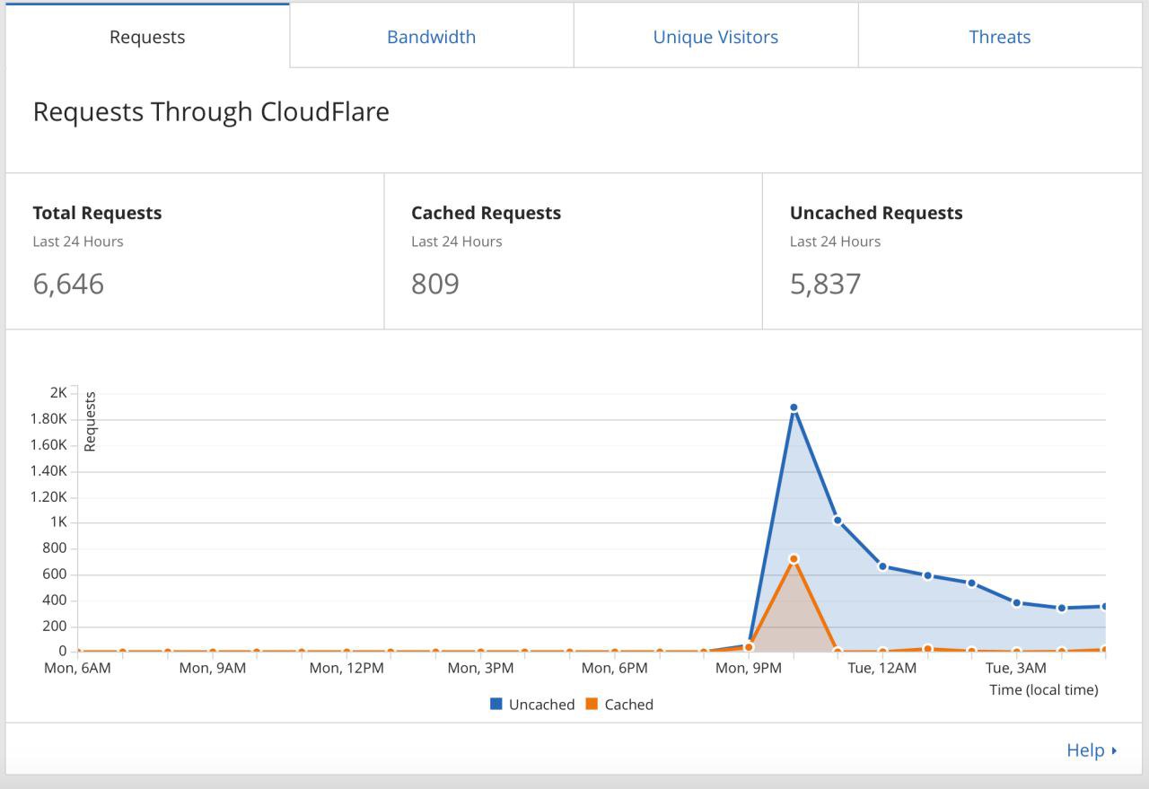Open the Help link
1149x789 pixels.
click(x=1084, y=750)
